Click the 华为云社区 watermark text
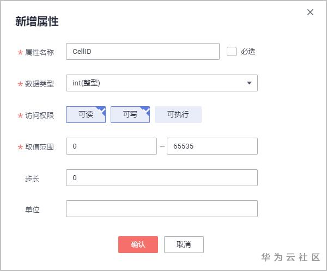This screenshot has width=327, height=271. tap(290, 257)
